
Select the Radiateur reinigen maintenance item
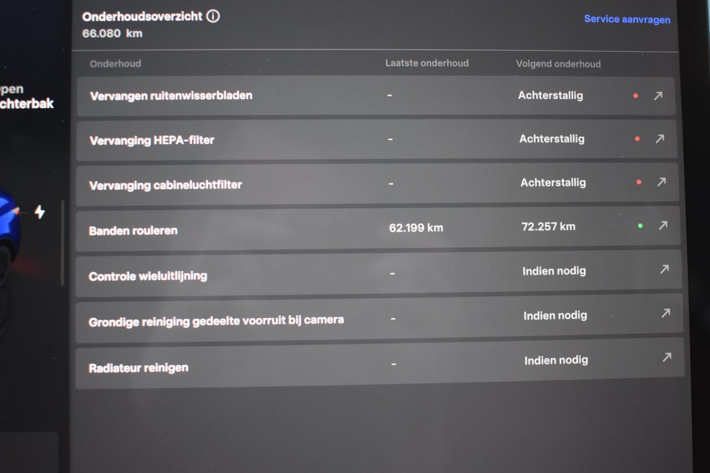138,368
